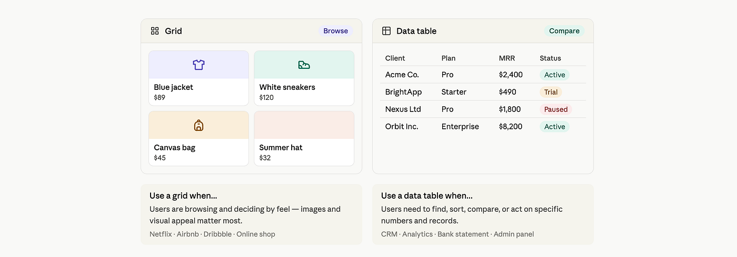Click the table icon beside Data table
The height and width of the screenshot is (257, 737).
coord(386,31)
